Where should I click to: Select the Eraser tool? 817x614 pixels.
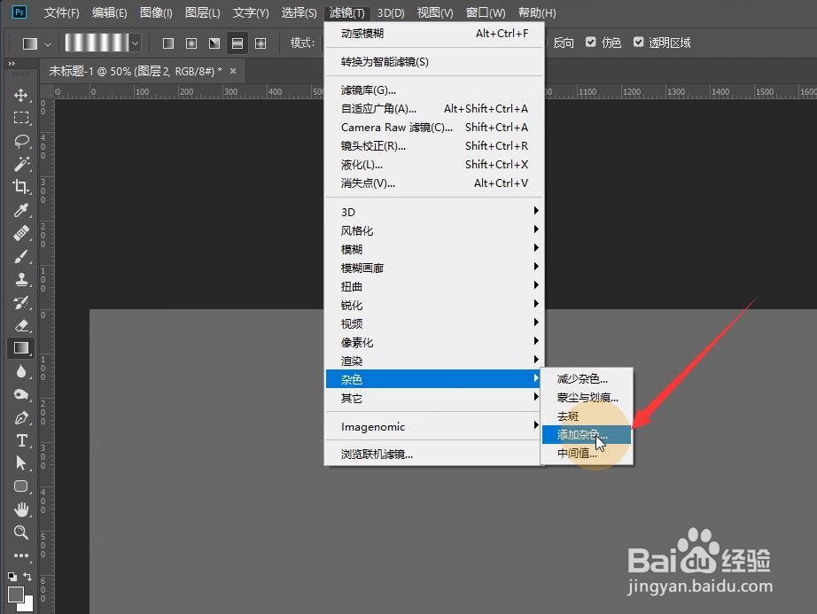(x=21, y=324)
